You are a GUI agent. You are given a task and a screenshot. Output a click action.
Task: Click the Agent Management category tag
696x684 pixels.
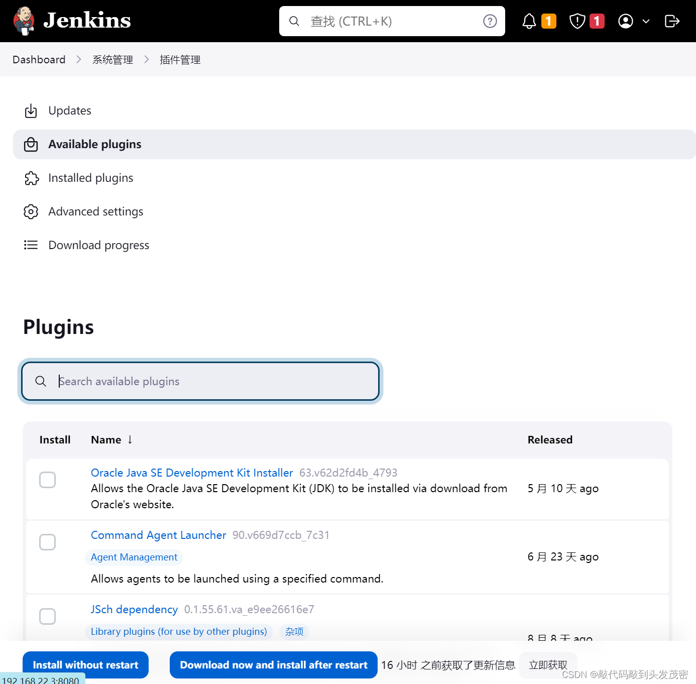(x=134, y=557)
